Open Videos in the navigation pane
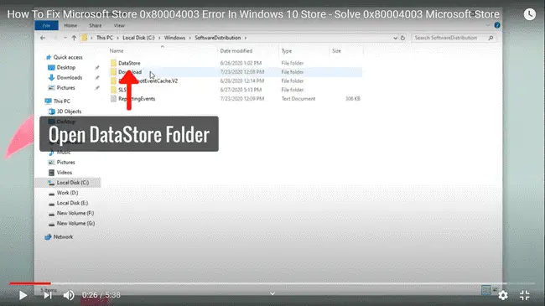Viewport: 545px width, 306px height. tap(65, 173)
